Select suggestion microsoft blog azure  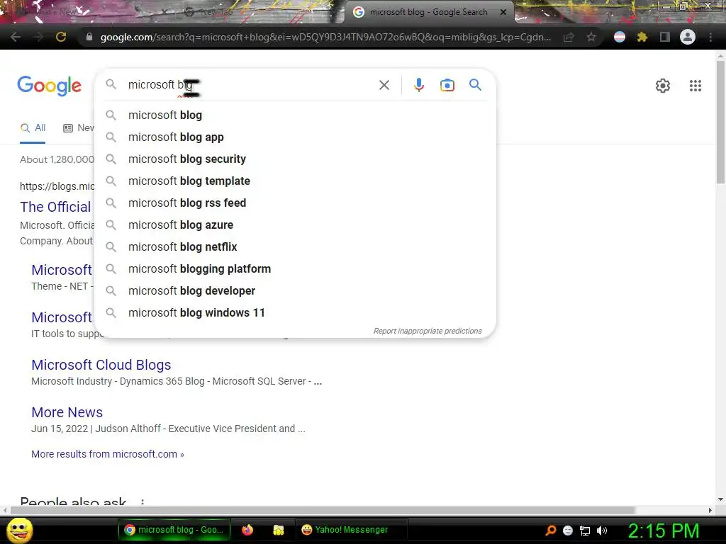coord(295,225)
